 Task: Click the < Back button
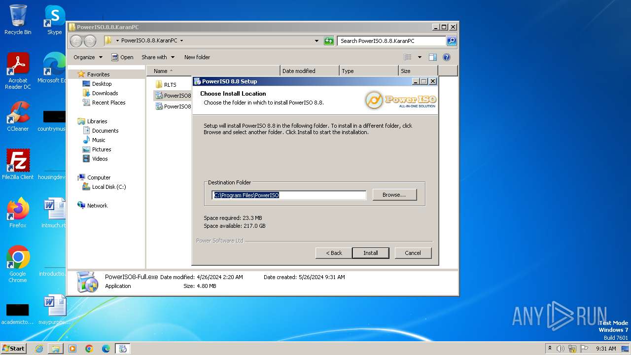[x=334, y=253]
